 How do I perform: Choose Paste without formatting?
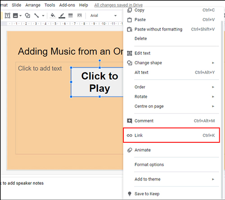[171, 29]
